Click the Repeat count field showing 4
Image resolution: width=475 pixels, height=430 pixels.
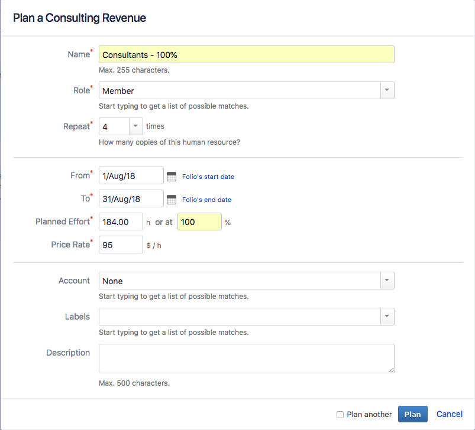[x=114, y=126]
